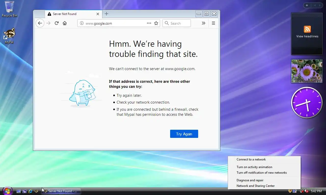Click the 'Try again later.' bullet text
The image size is (326, 195).
(129, 95)
